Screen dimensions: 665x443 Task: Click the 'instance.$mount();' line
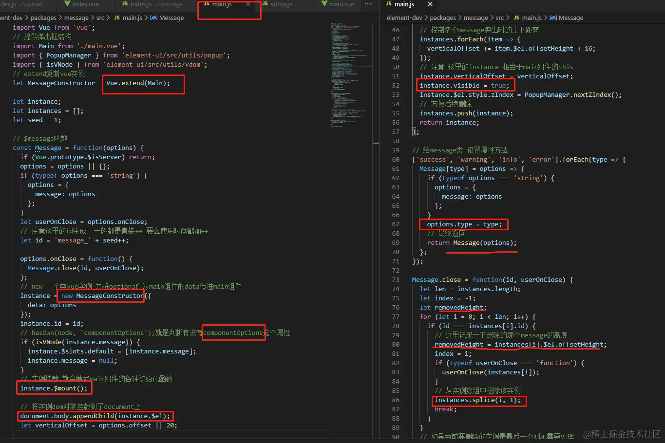[x=54, y=388]
